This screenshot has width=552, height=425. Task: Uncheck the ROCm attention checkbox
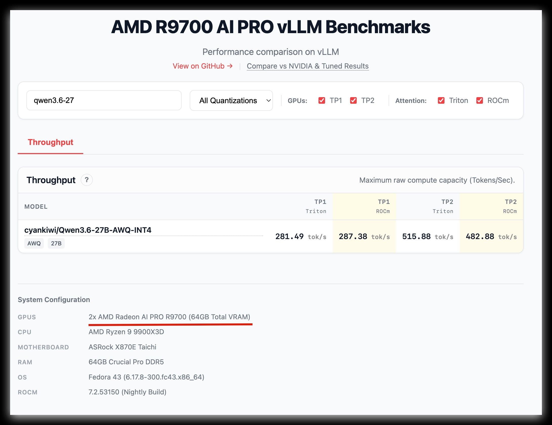pyautogui.click(x=480, y=100)
